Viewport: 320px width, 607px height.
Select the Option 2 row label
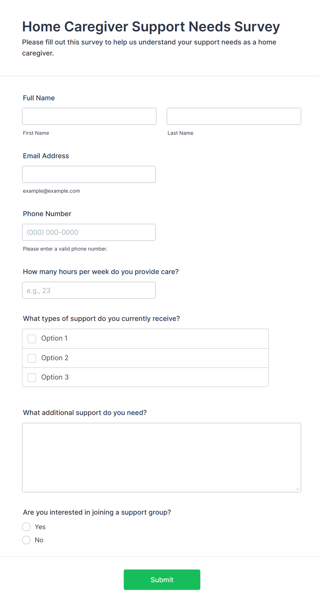(x=55, y=358)
